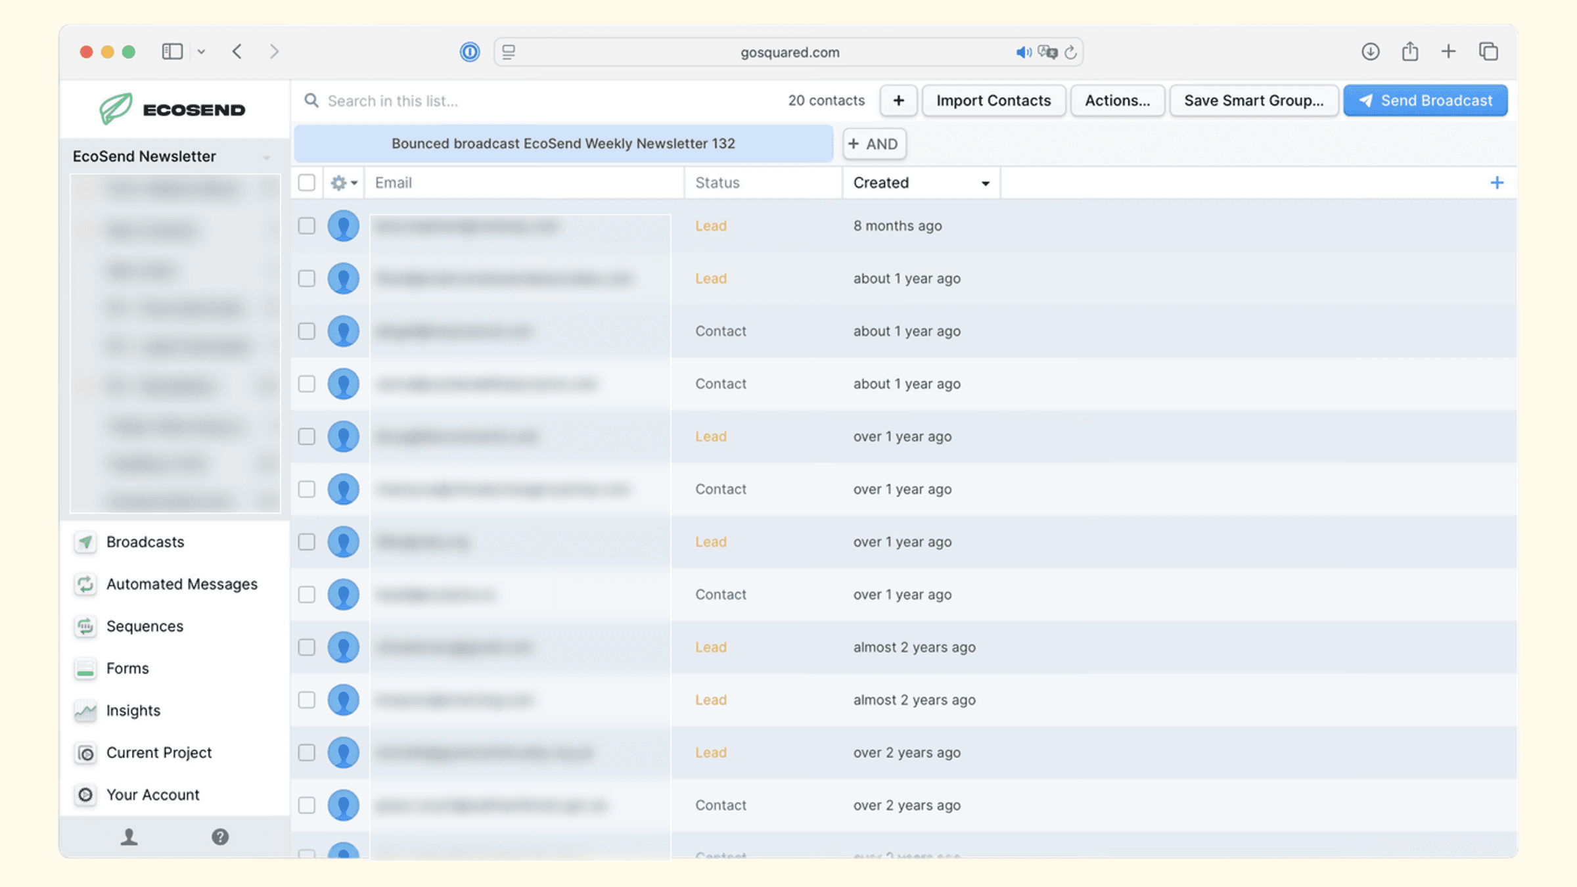The image size is (1577, 887).
Task: Open the Actions... menu
Action: point(1117,101)
